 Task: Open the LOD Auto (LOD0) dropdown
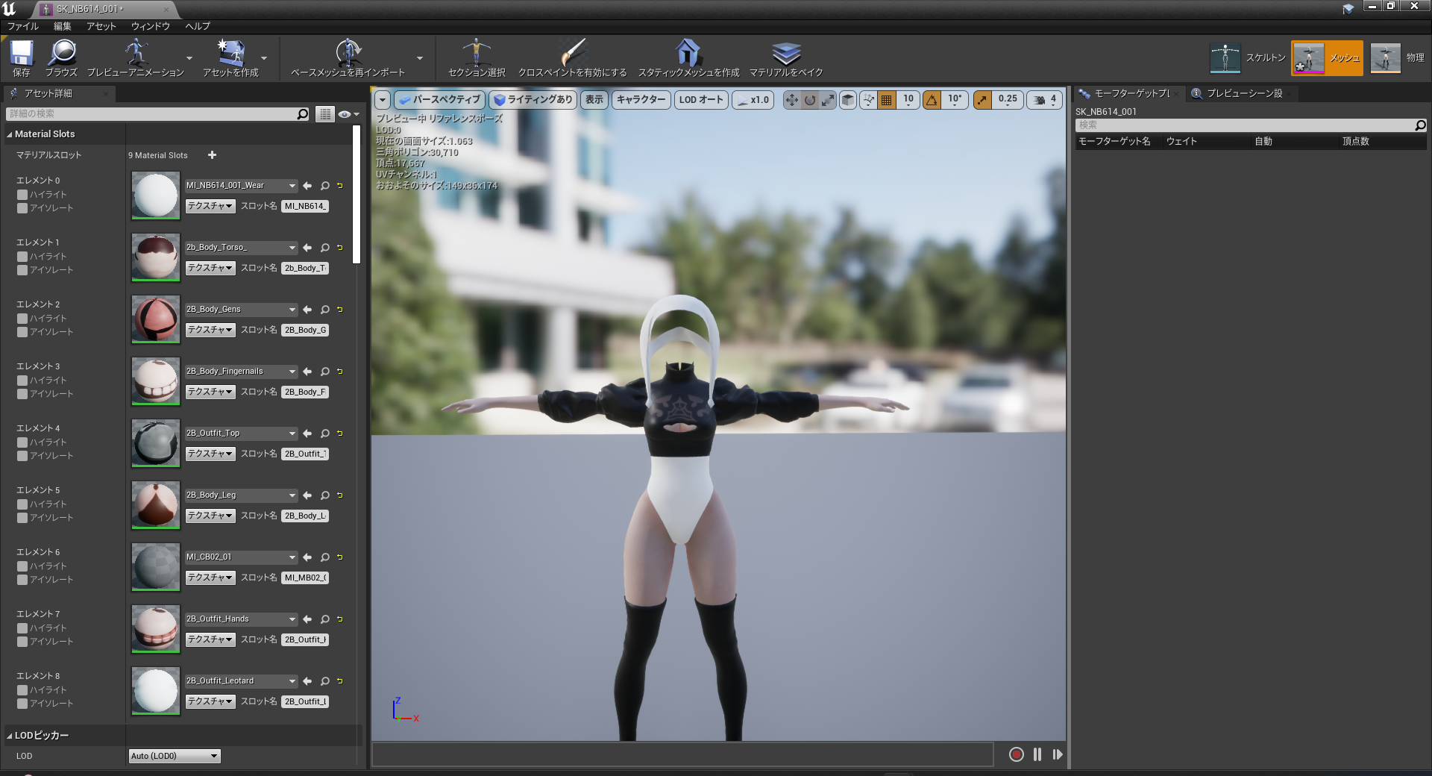175,756
